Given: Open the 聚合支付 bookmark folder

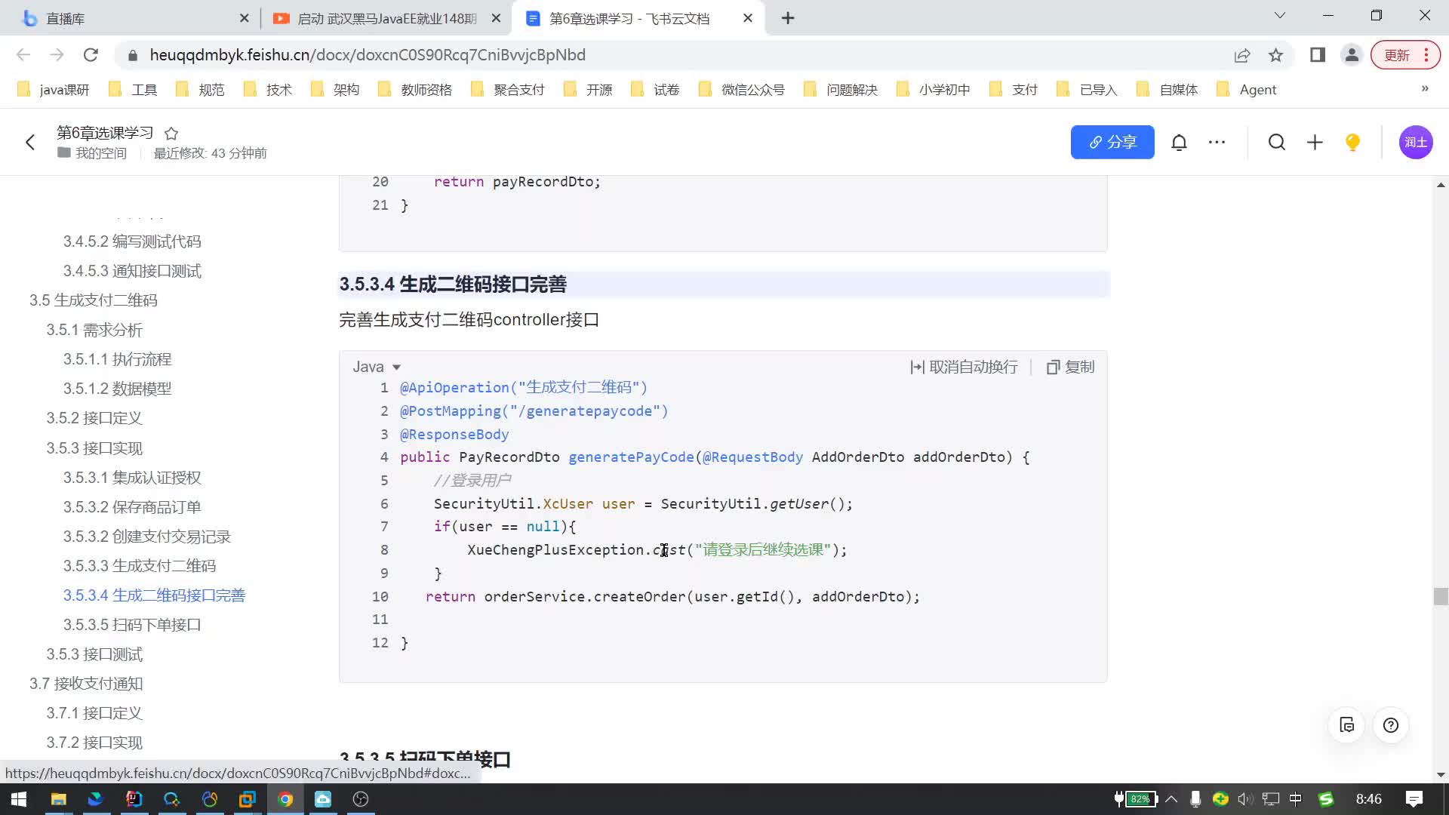Looking at the screenshot, I should [508, 90].
